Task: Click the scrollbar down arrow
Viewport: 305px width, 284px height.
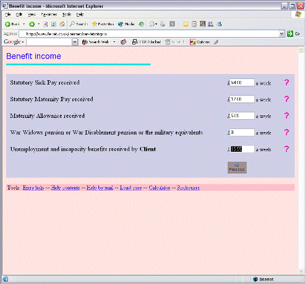Action: tap(301, 271)
